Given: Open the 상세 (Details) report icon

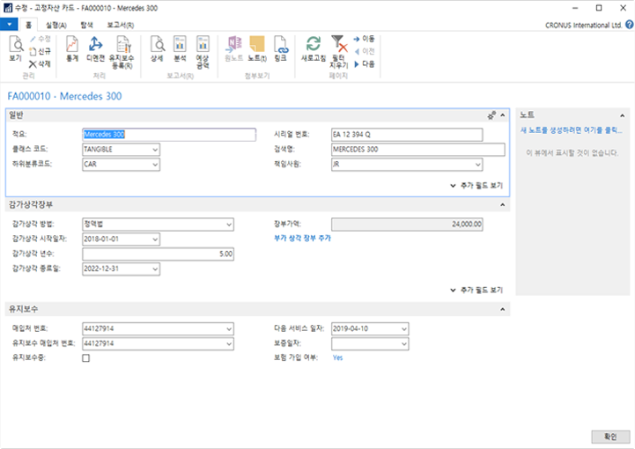Looking at the screenshot, I should [x=157, y=48].
